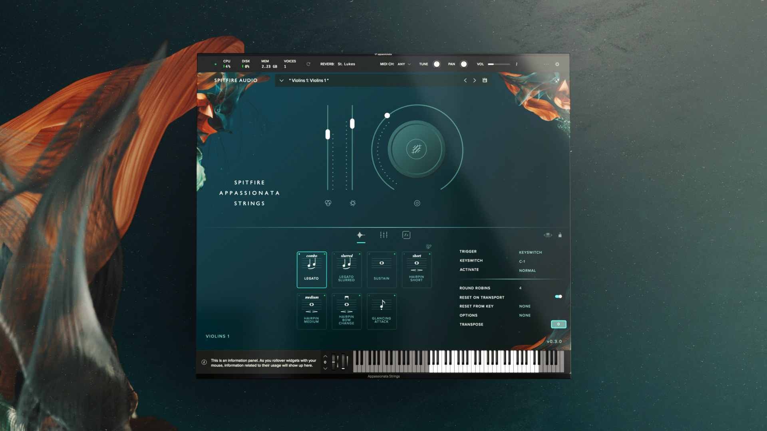Click the target icon beneath the large knob
The width and height of the screenshot is (767, 431).
(417, 203)
